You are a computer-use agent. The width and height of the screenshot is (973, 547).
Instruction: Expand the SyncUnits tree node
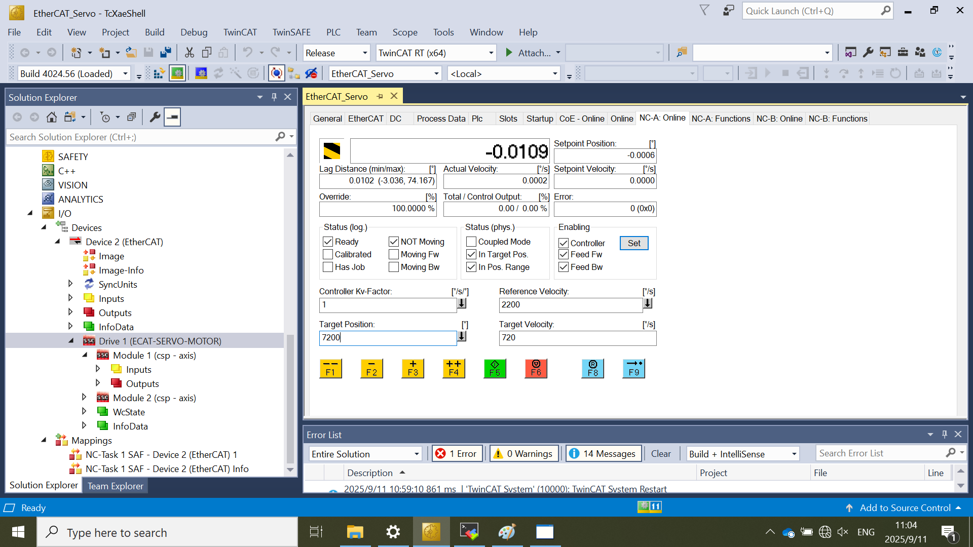[x=70, y=284]
